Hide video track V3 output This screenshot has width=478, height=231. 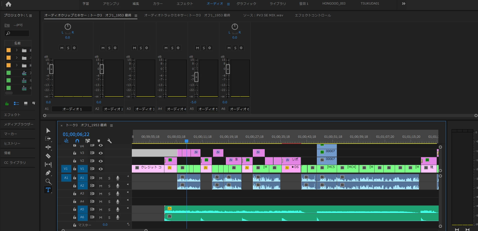point(101,153)
